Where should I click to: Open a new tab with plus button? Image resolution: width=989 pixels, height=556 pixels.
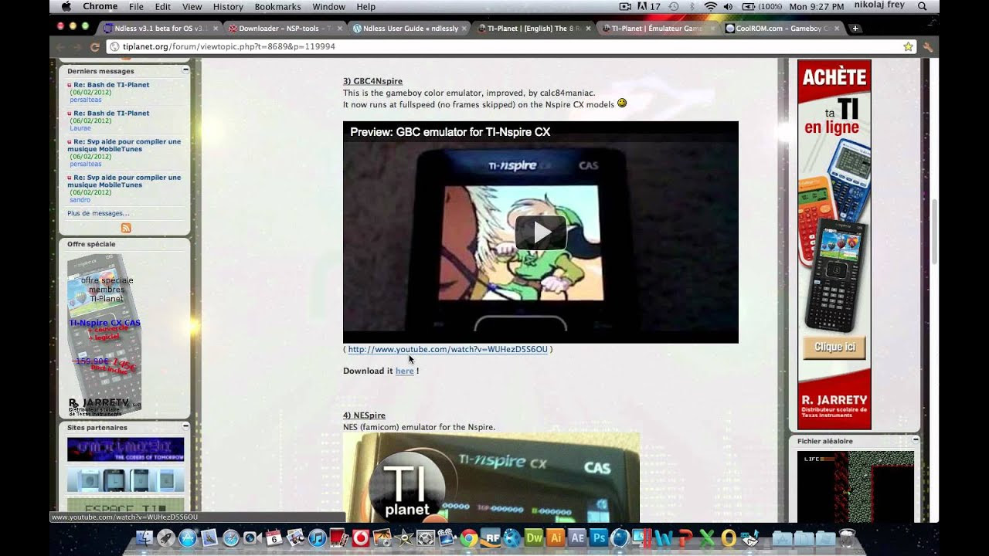[x=855, y=29]
